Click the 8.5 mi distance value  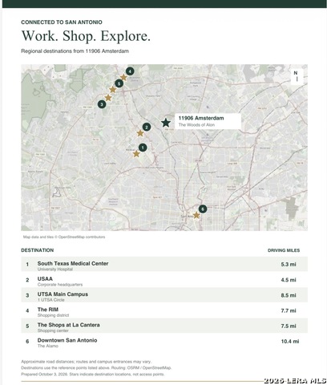point(289,295)
